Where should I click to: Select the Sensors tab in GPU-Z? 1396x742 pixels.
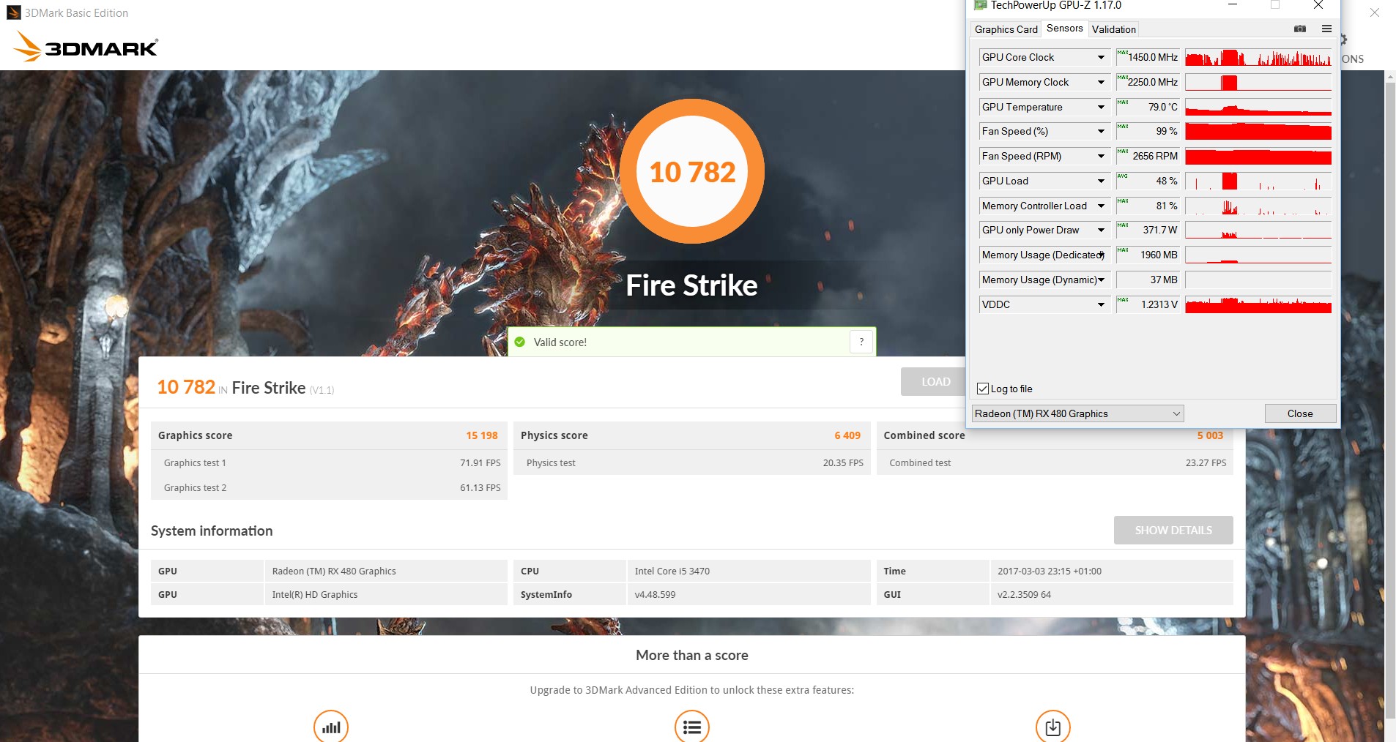[x=1064, y=28]
